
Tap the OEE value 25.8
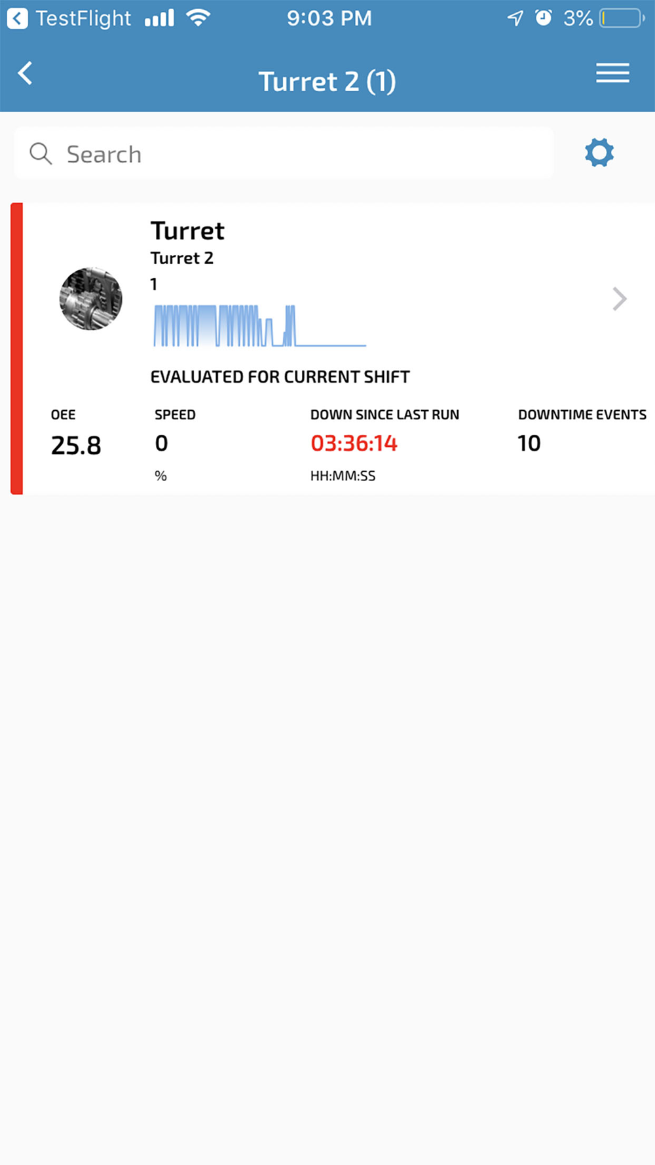[76, 446]
